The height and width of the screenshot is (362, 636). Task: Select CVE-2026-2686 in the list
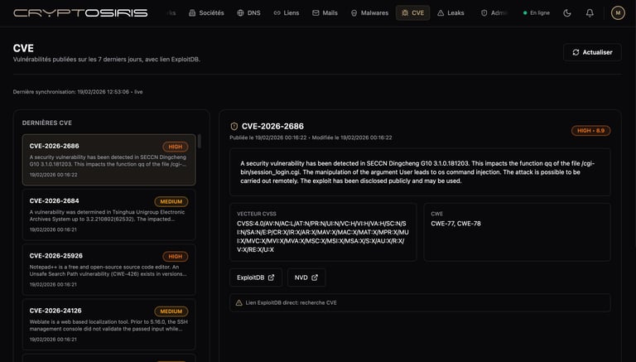tap(108, 160)
